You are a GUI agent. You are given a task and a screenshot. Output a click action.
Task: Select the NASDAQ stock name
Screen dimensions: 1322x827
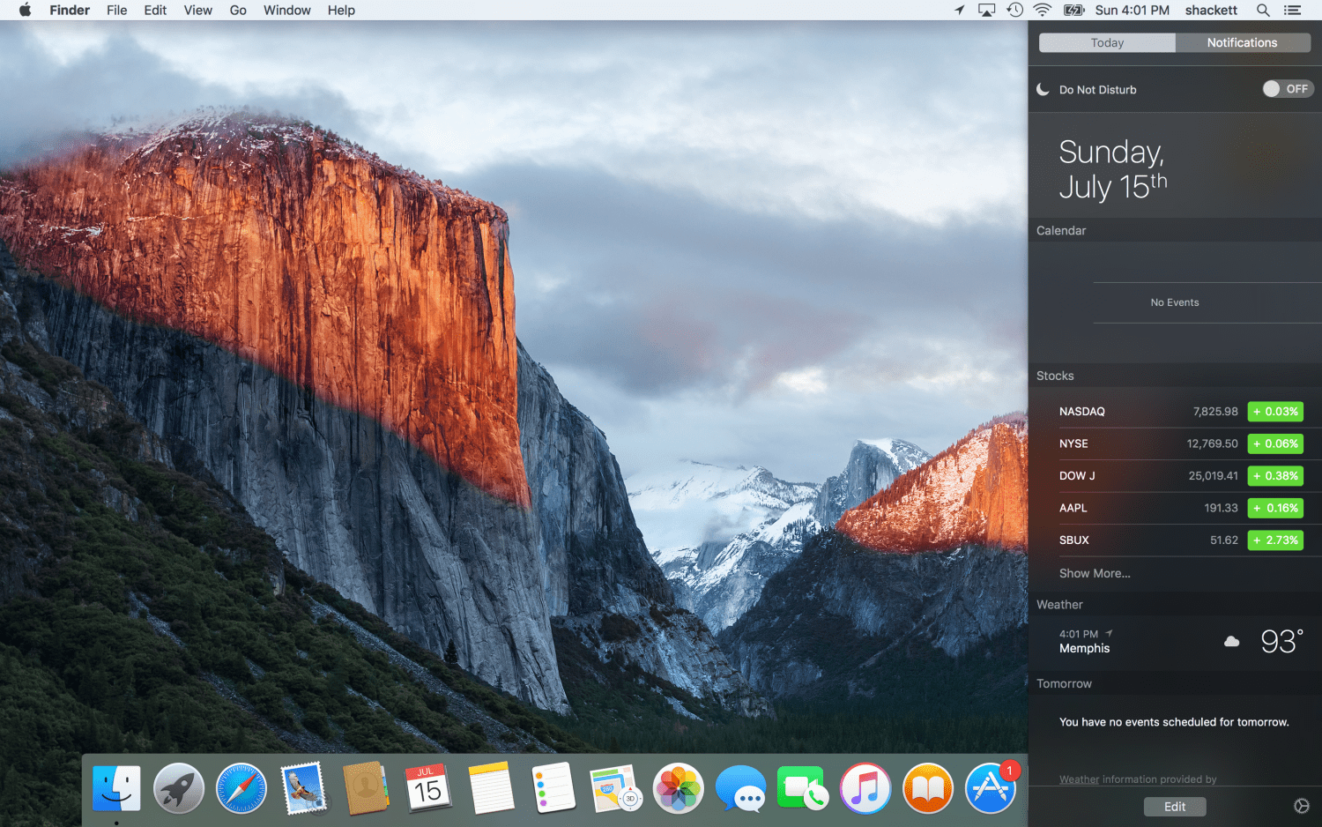click(1082, 412)
